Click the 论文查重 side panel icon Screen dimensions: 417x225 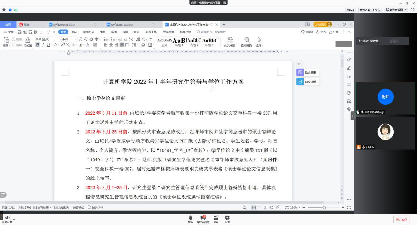pos(300,72)
